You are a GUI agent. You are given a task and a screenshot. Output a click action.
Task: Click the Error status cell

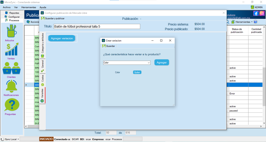(x=238, y=93)
